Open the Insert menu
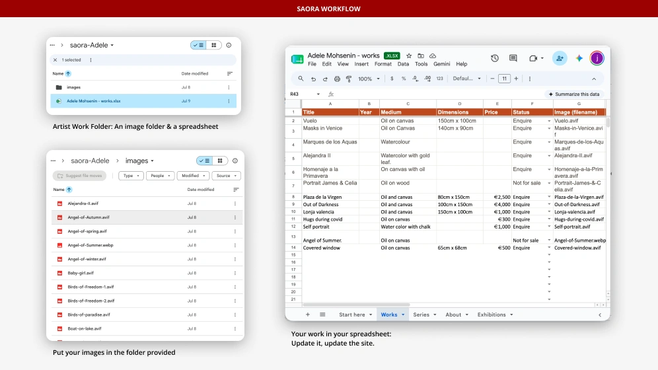Viewport: 658px width, 370px height. 361,64
